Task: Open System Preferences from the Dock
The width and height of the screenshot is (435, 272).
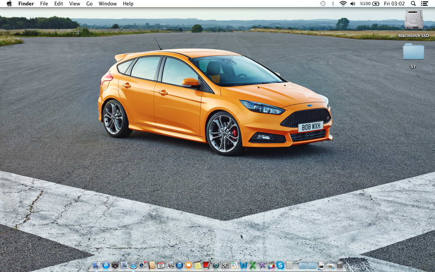Action: (x=225, y=265)
